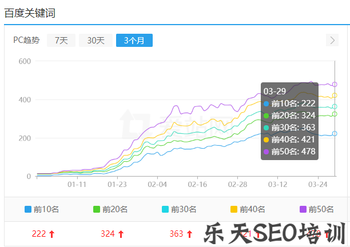The height and width of the screenshot is (247, 350).
Task: Click the purple 前50名 legend color swatch
Action: [303, 209]
